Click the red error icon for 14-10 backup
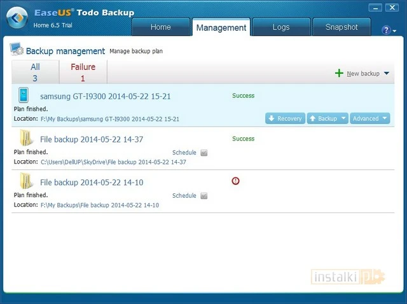The image size is (407, 304). (x=235, y=181)
